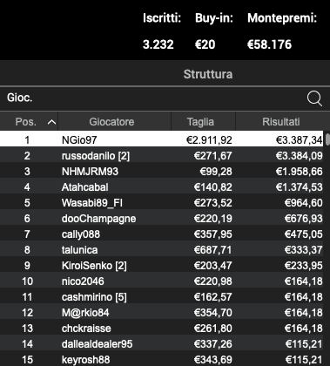Click the magnifying glass search icon
Screen dimensions: 330x366
tap(314, 98)
